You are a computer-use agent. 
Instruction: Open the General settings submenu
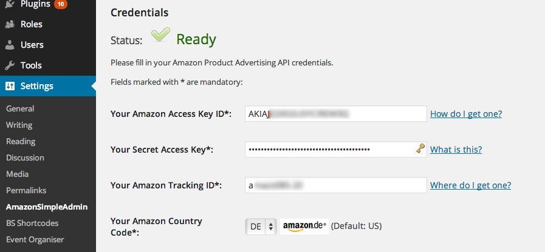[20, 108]
